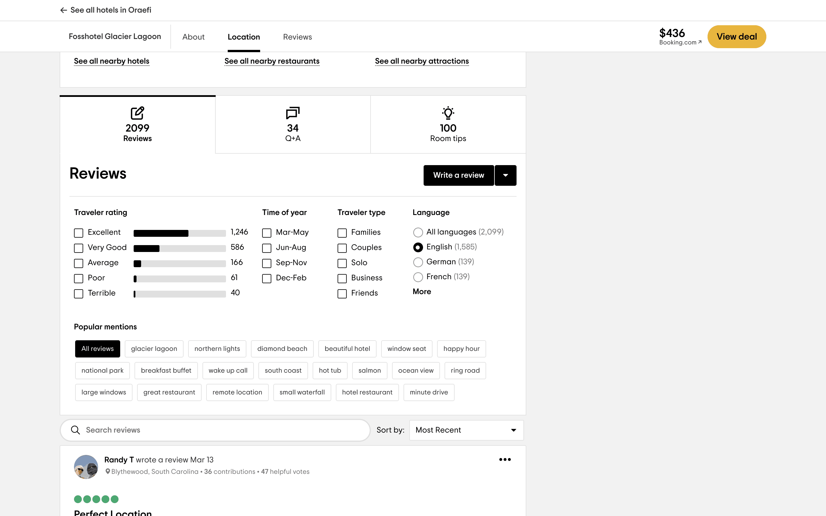Viewport: 826px width, 516px height.
Task: Filter by northern lights mention tag
Action: point(217,349)
